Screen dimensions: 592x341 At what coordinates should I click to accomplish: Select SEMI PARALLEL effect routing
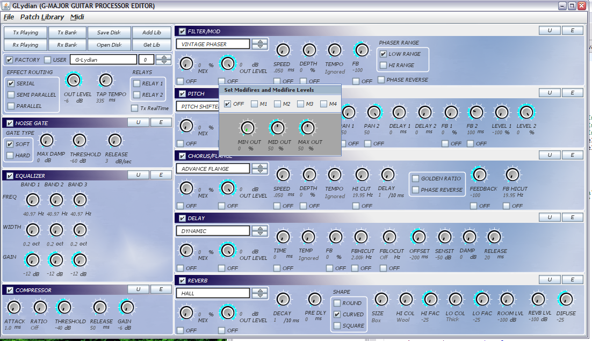[x=11, y=95]
